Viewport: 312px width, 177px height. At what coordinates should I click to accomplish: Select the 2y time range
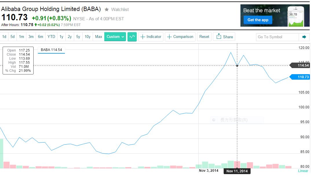tap(70, 37)
